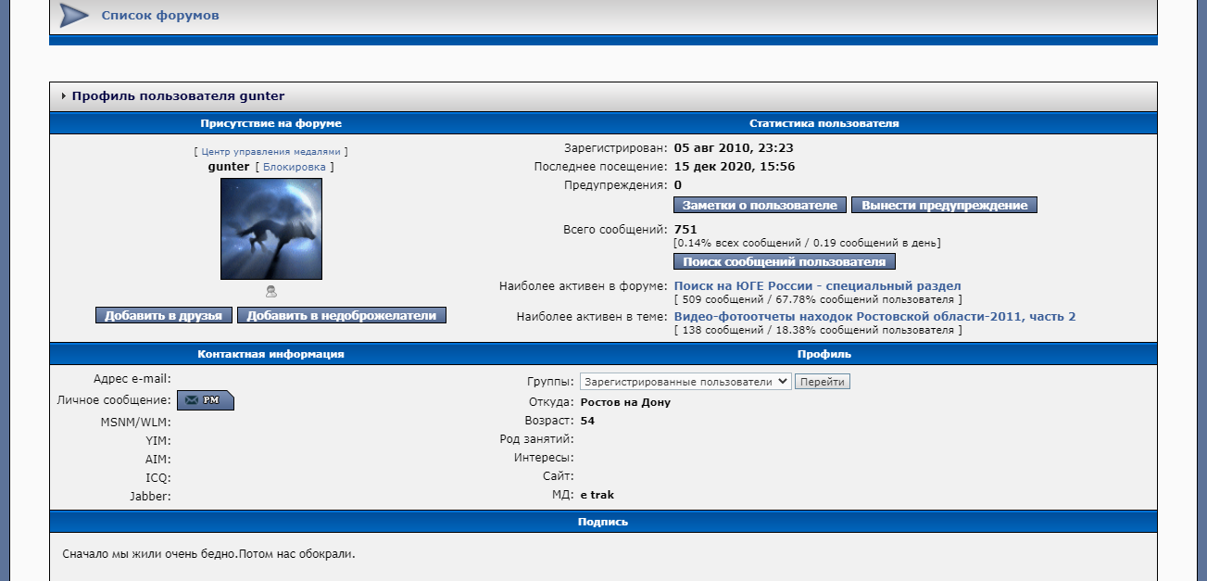Open Центр управления медалями
This screenshot has height=581, width=1207.
point(270,151)
